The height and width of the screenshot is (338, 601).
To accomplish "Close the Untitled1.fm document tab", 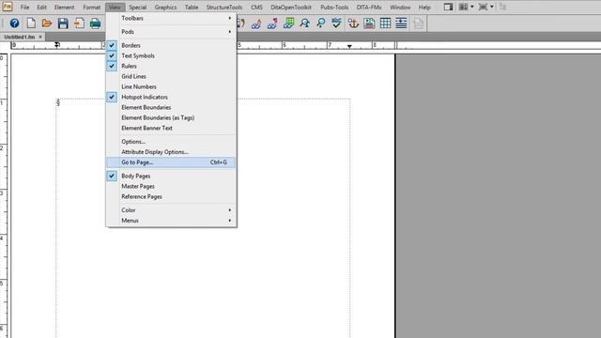I will pyautogui.click(x=40, y=37).
